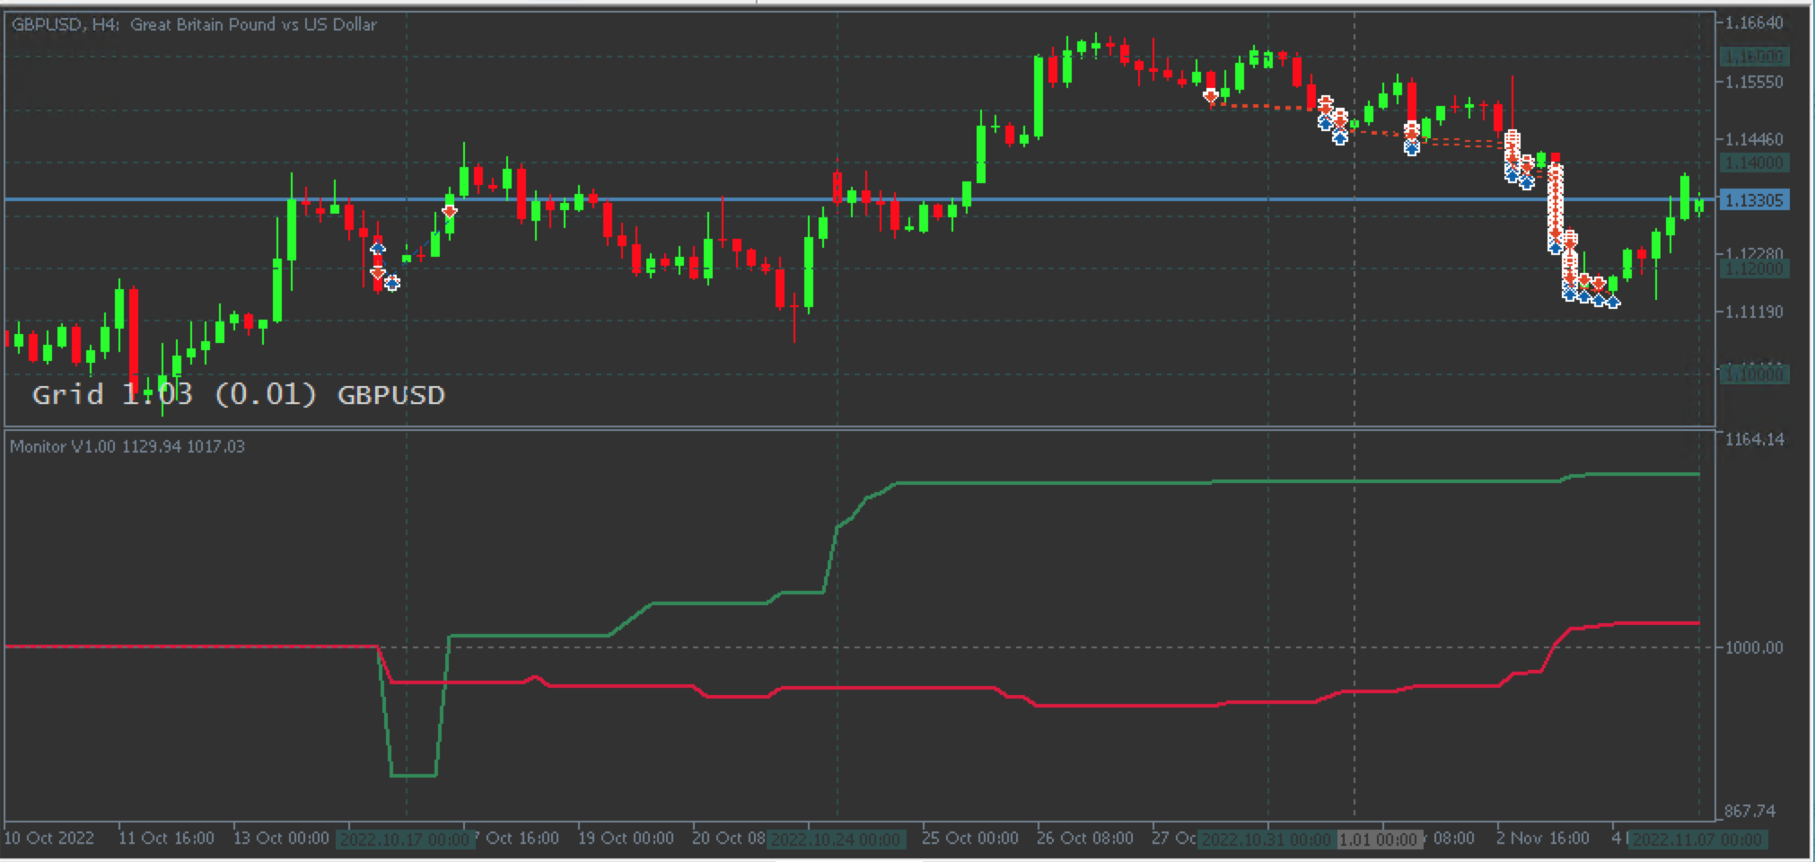This screenshot has width=1815, height=862.
Task: Click the '25 Oct 00:00' time axis label
Action: pyautogui.click(x=970, y=838)
